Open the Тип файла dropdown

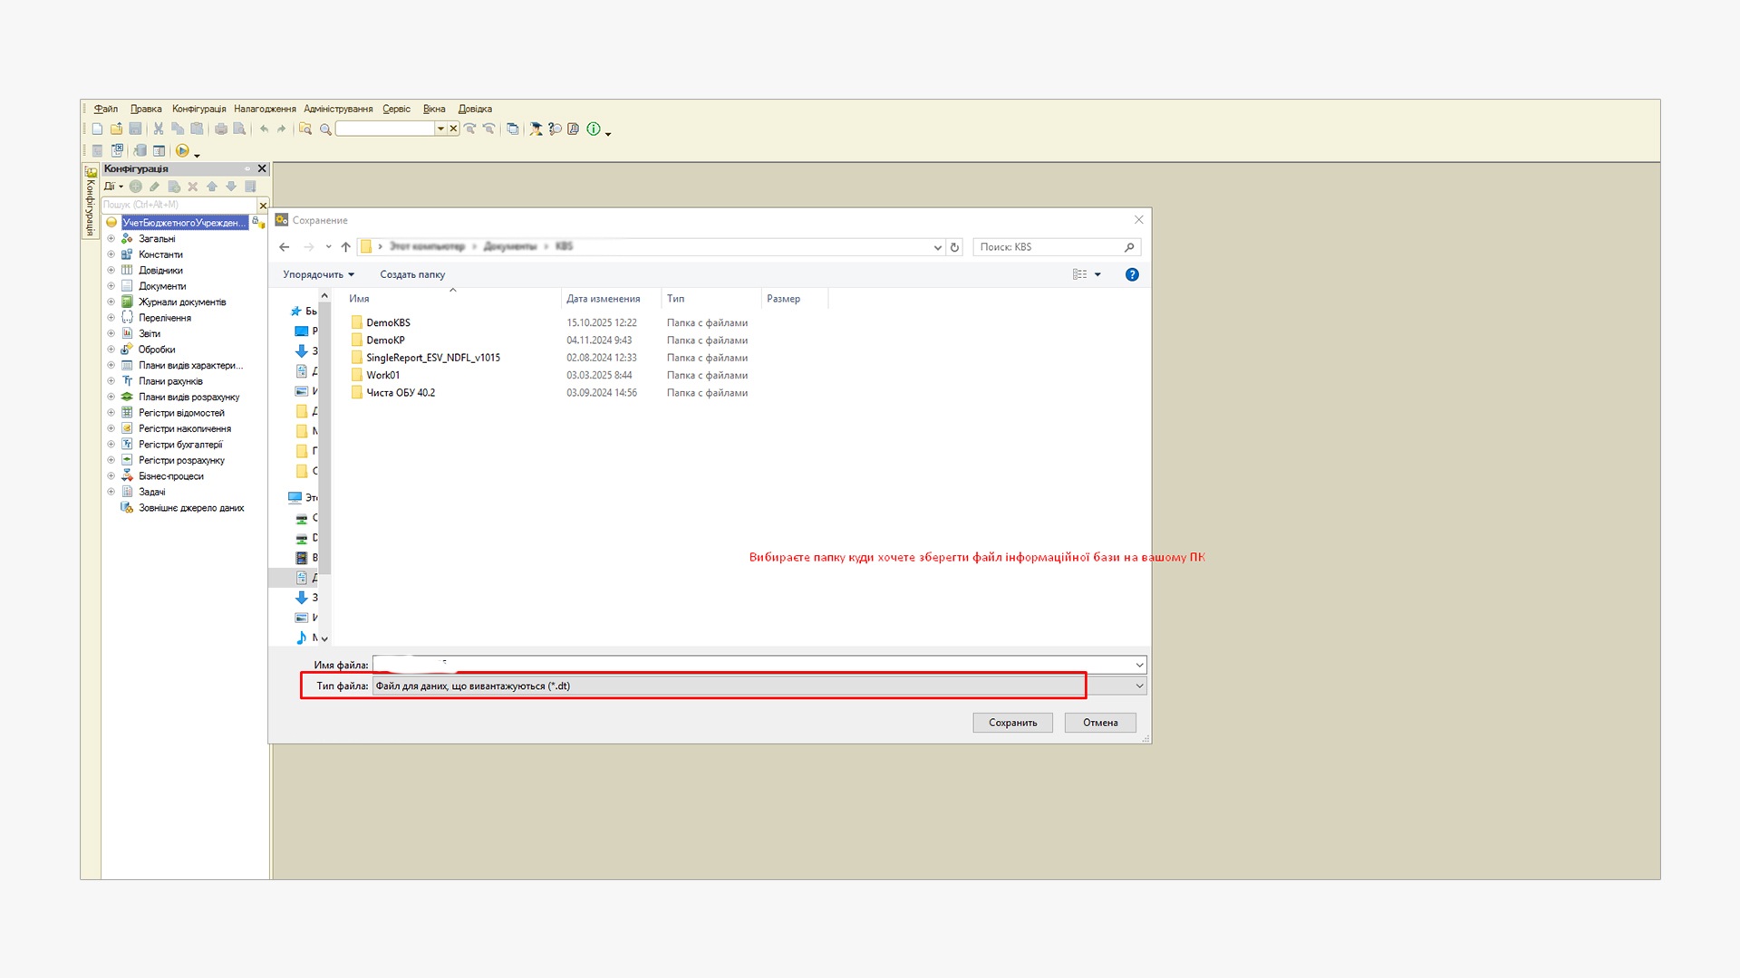tap(1139, 686)
